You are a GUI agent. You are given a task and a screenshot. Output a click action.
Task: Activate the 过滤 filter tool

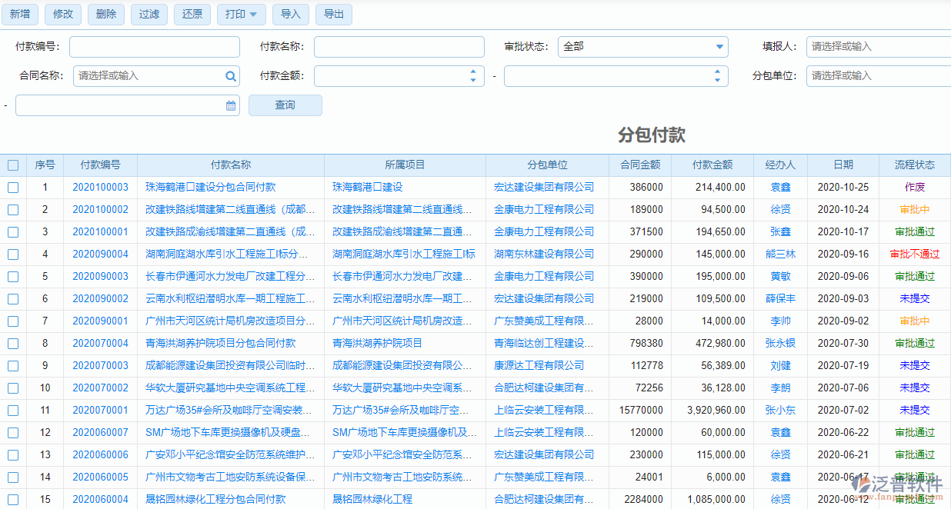[148, 14]
